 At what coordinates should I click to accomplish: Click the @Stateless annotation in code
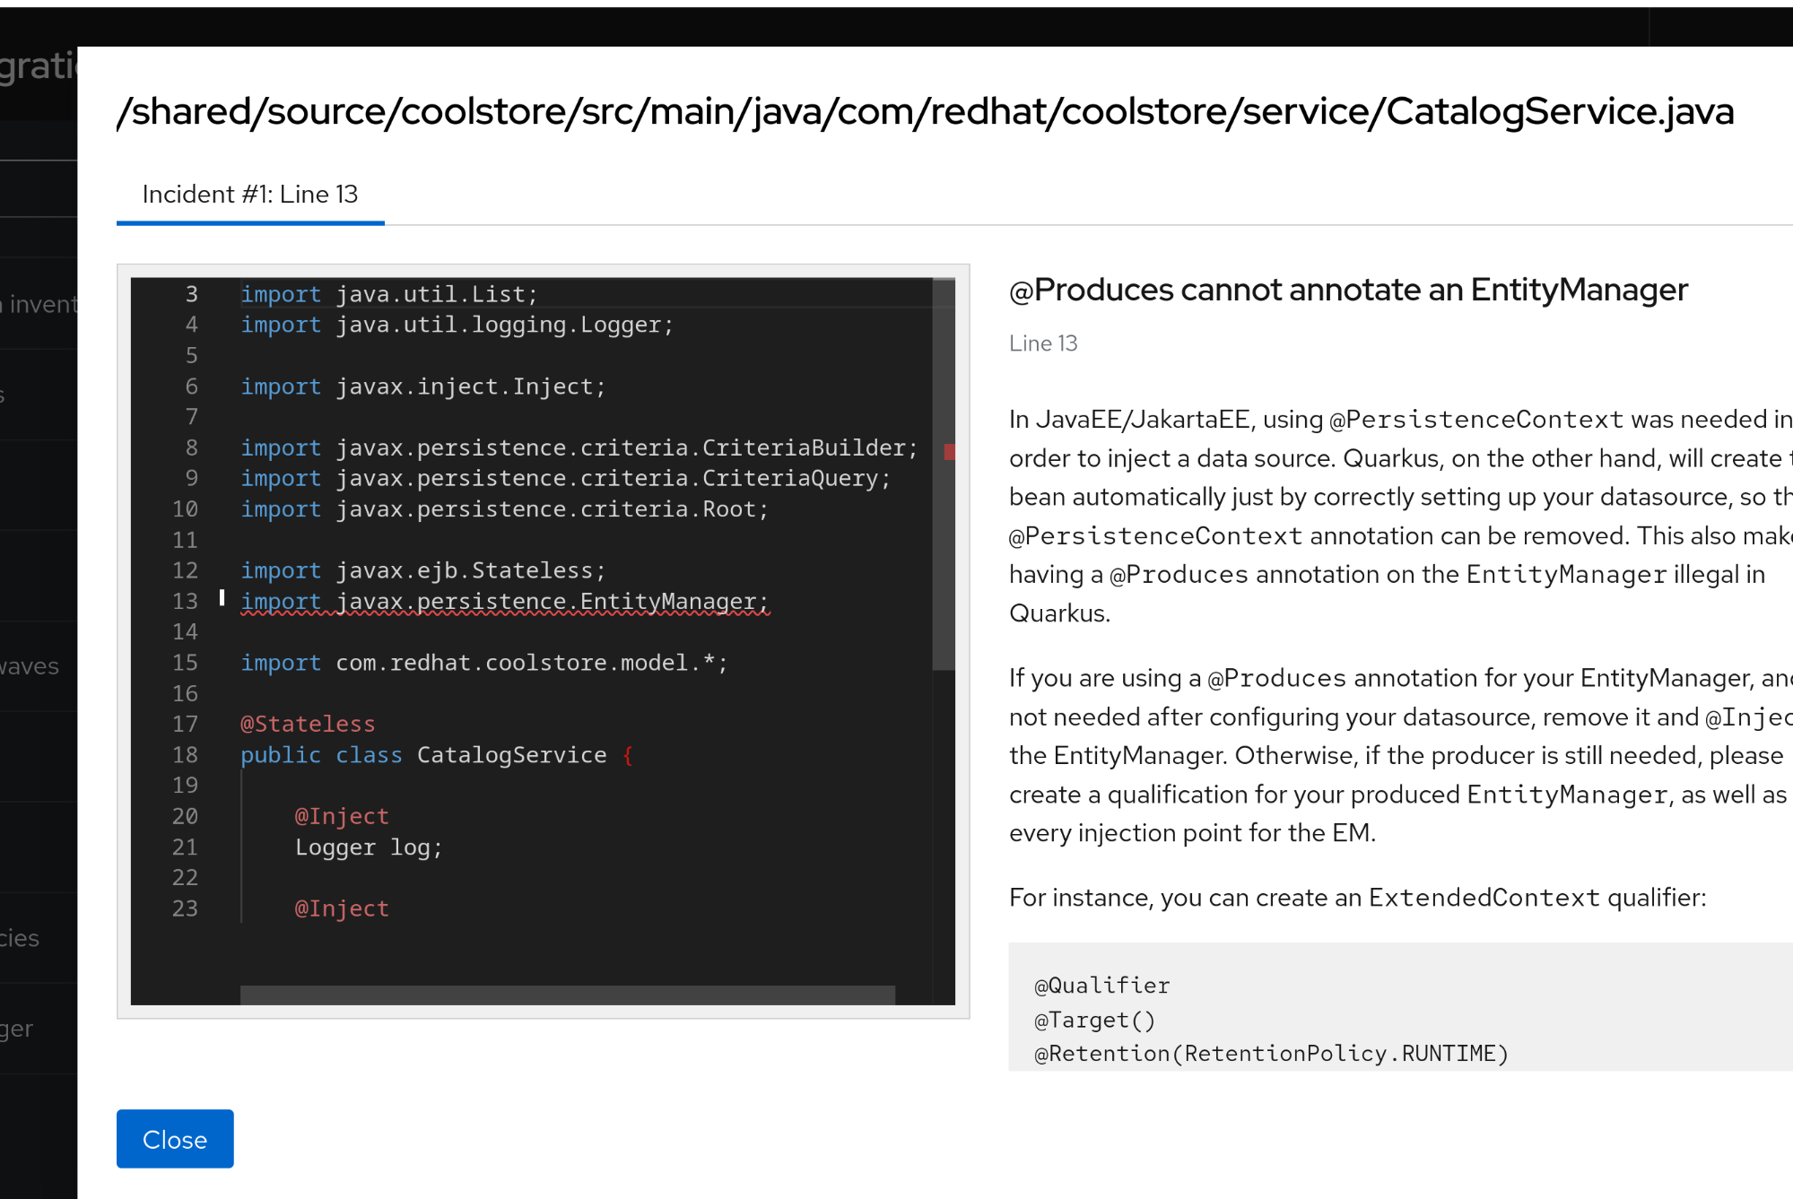(x=308, y=724)
